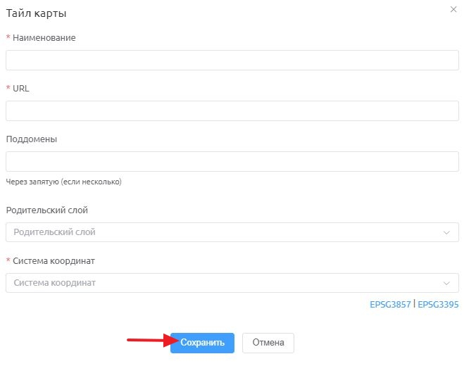Open the Система координат combo box
The image size is (464, 373).
point(232,283)
